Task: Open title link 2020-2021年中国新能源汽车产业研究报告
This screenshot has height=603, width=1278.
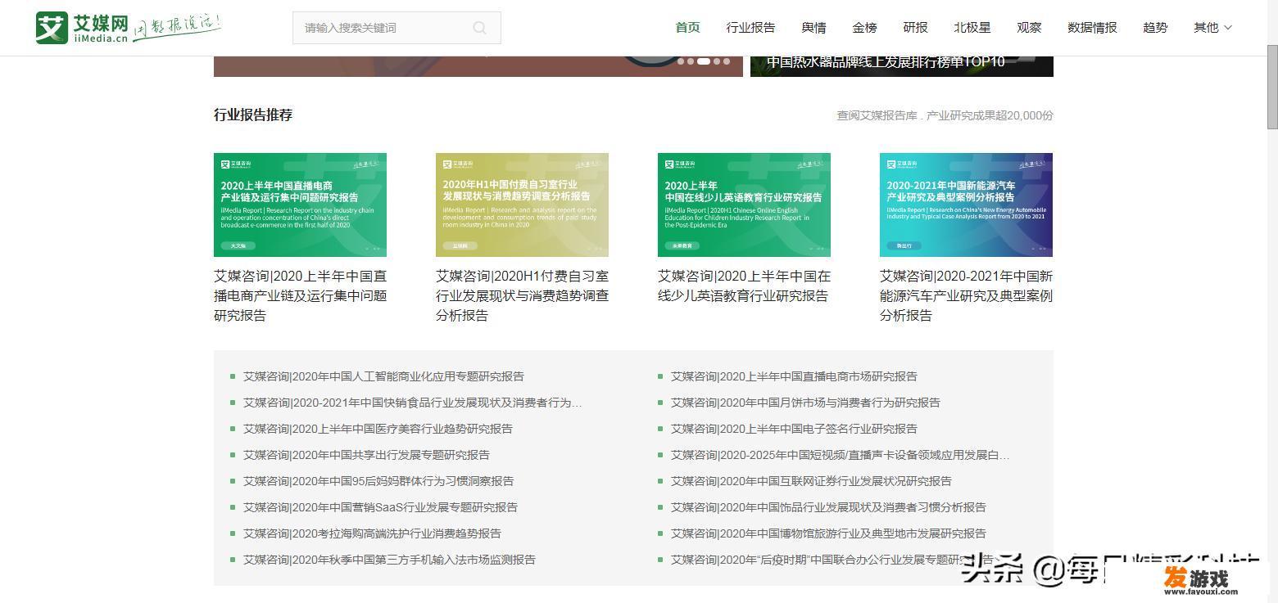Action: coord(966,295)
